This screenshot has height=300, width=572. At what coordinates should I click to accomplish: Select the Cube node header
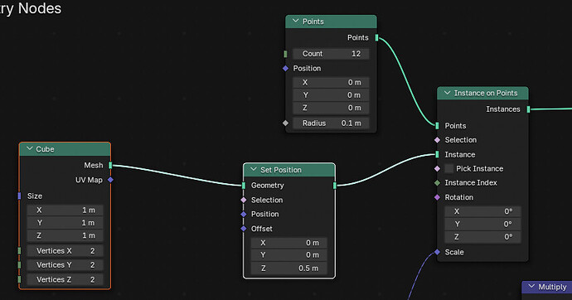click(65, 149)
